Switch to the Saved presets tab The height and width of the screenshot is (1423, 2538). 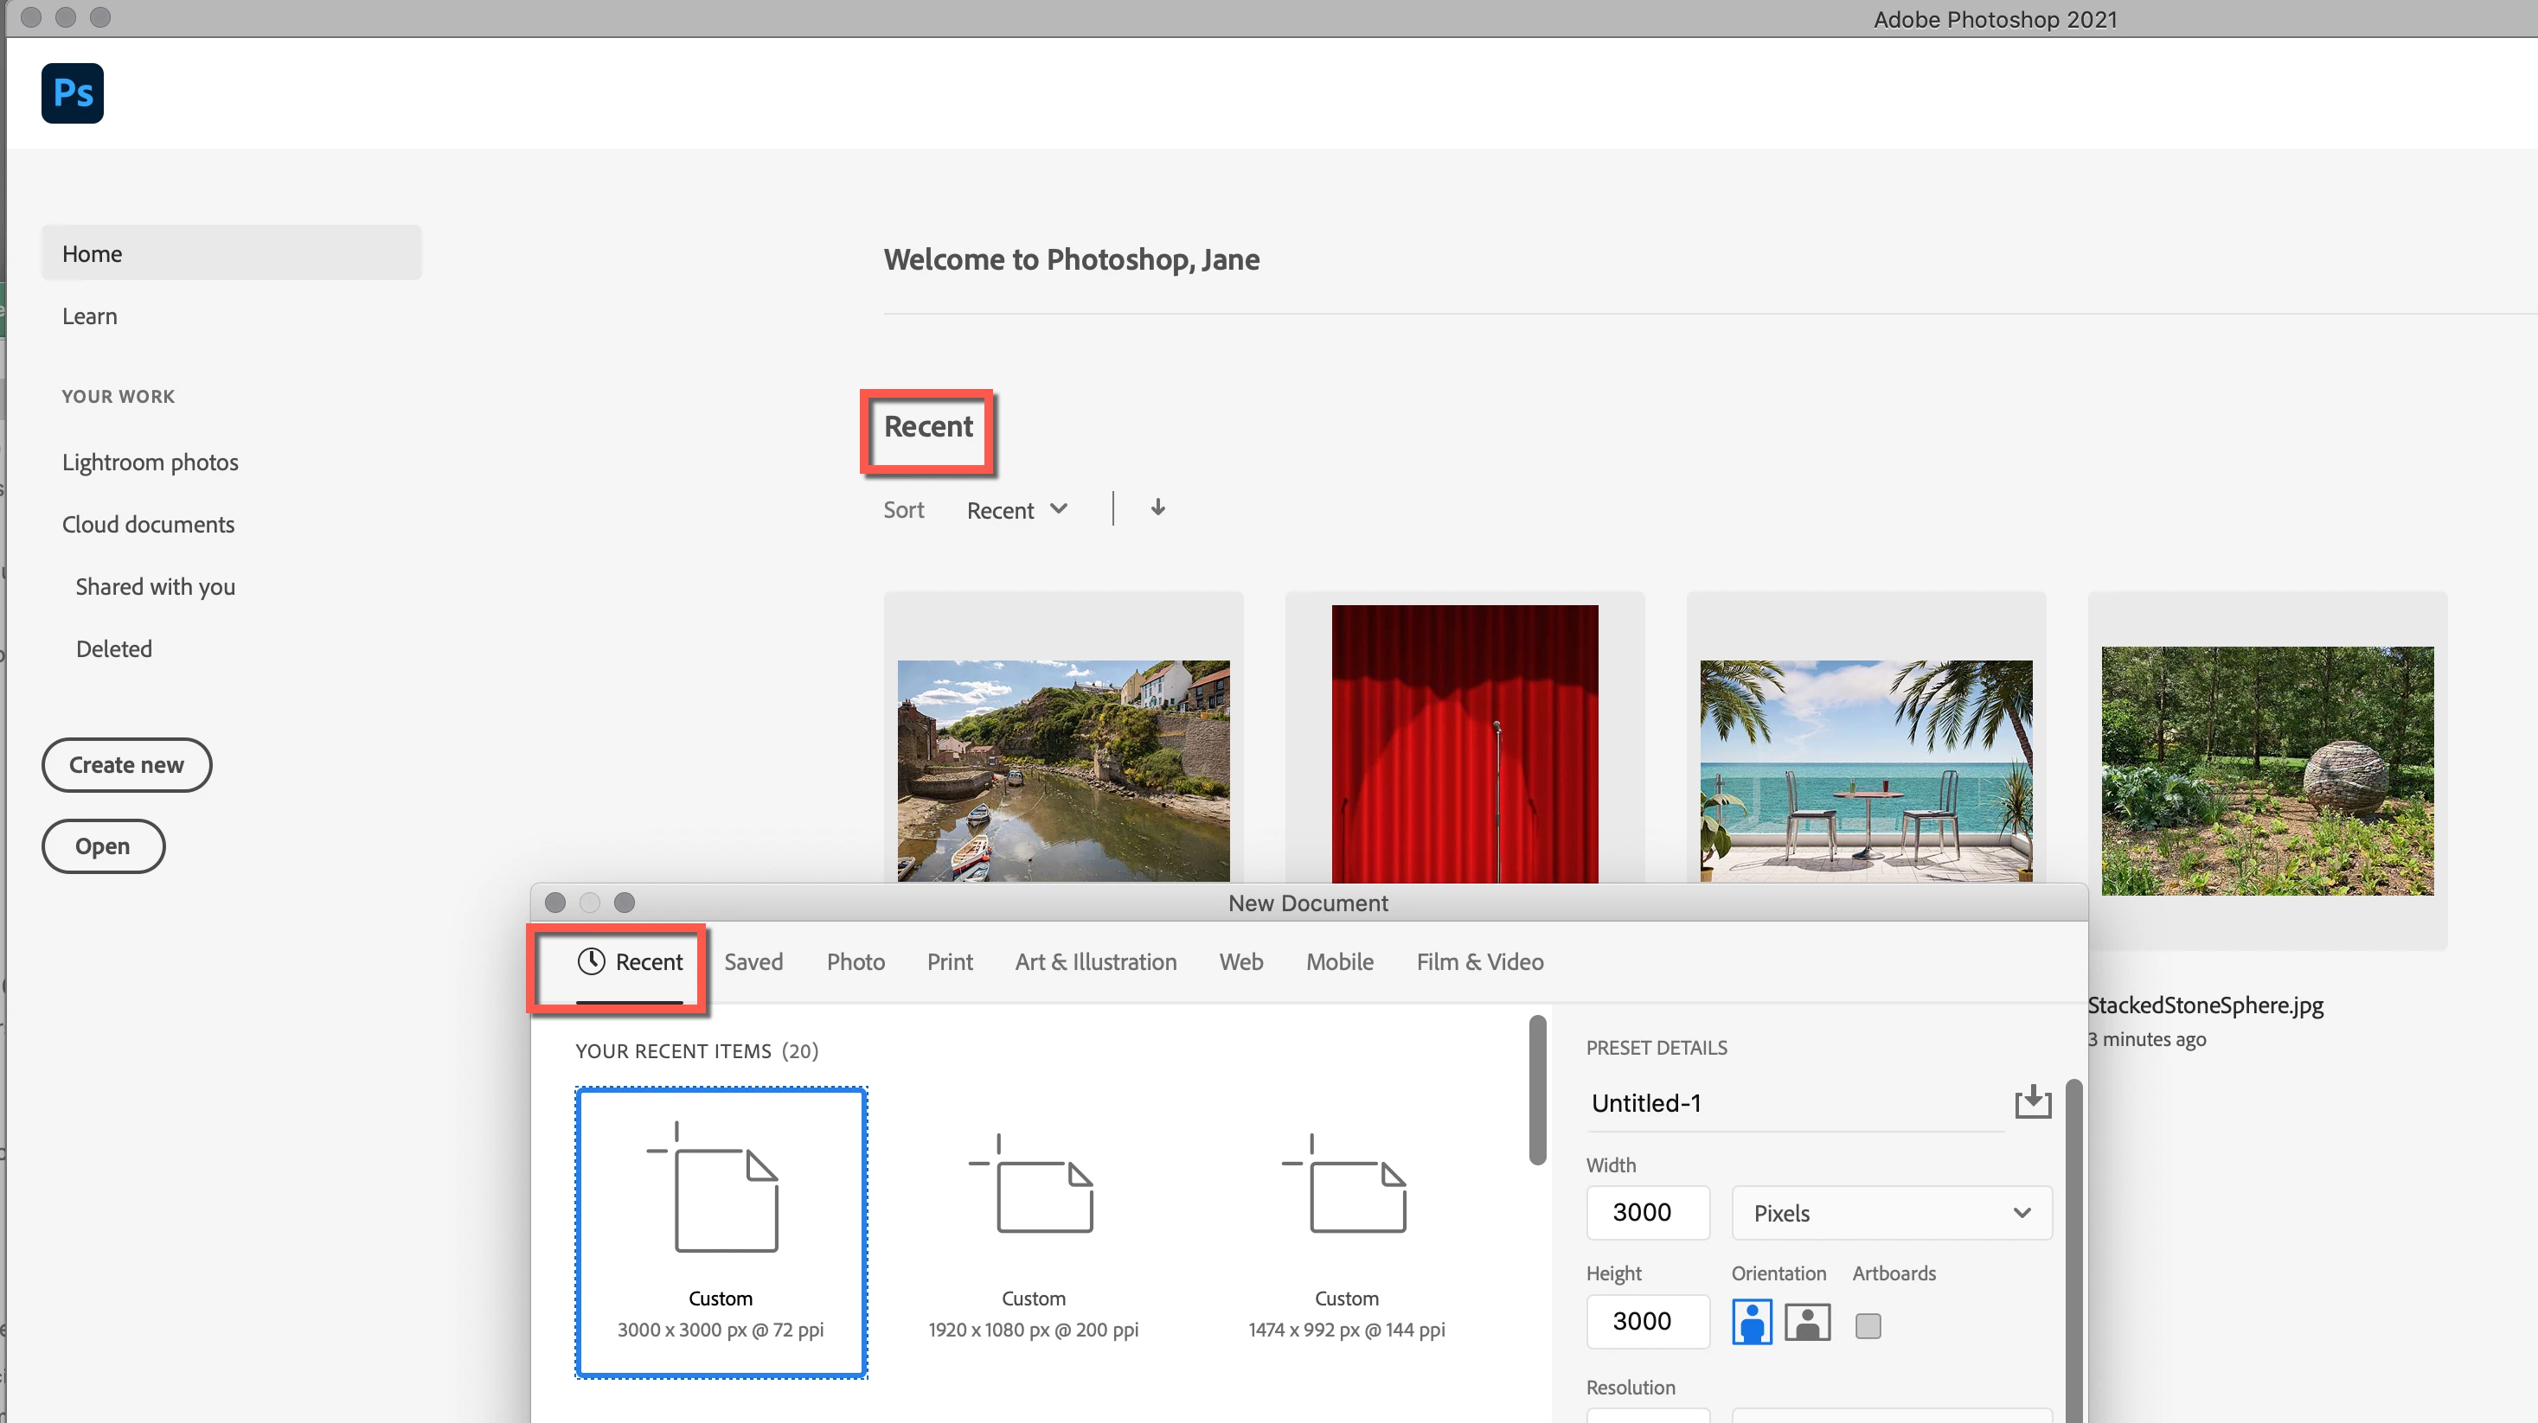point(753,961)
